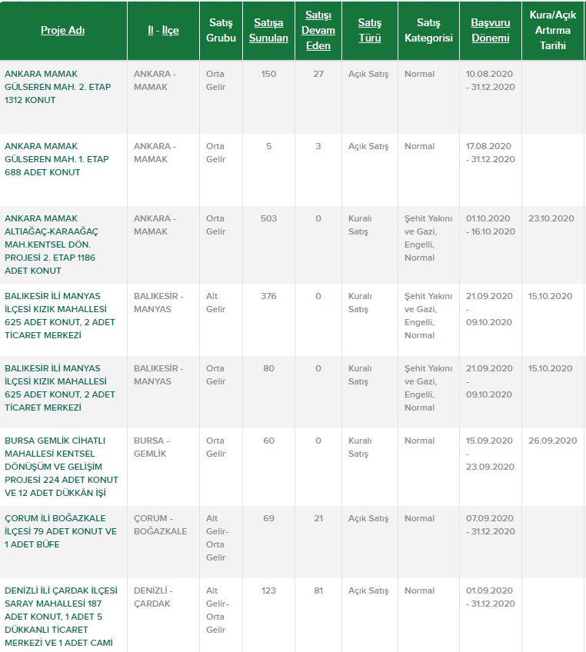Viewport: 586px width, 652px height.
Task: Sort table by Proje Adı column header
Action: point(62,31)
